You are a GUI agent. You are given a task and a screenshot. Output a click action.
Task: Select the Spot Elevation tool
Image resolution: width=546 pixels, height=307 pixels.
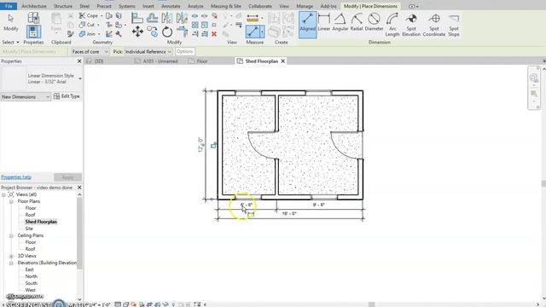411,25
